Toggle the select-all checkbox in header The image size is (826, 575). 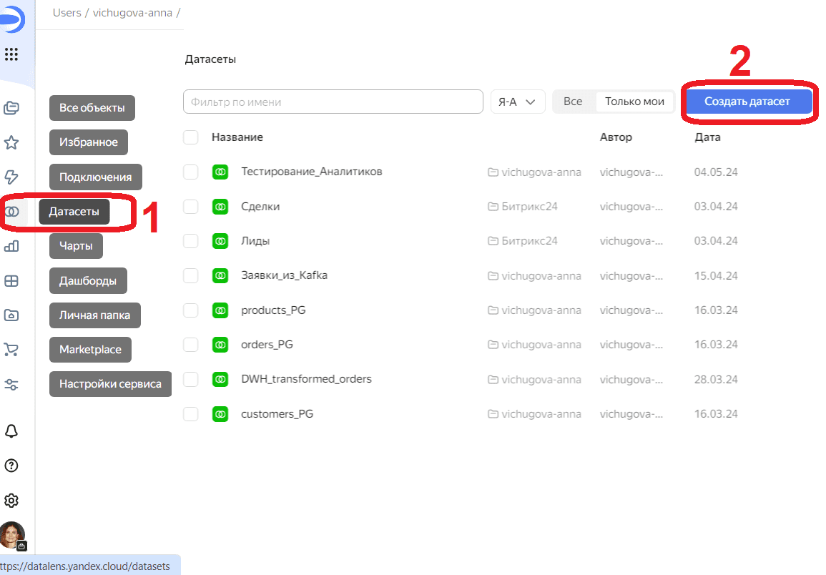tap(191, 137)
